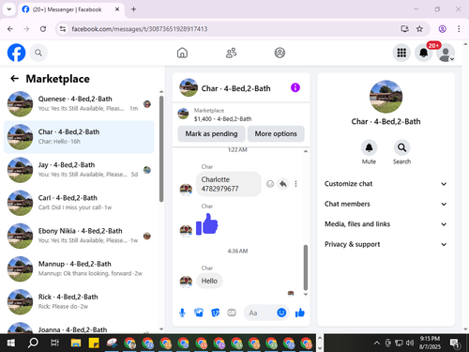
Task: Click Char's avatar beside Hello message
Action: [186, 281]
